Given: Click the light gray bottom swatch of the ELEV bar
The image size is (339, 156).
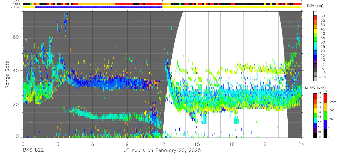Looking at the screenshot, I should pyautogui.click(x=315, y=79).
